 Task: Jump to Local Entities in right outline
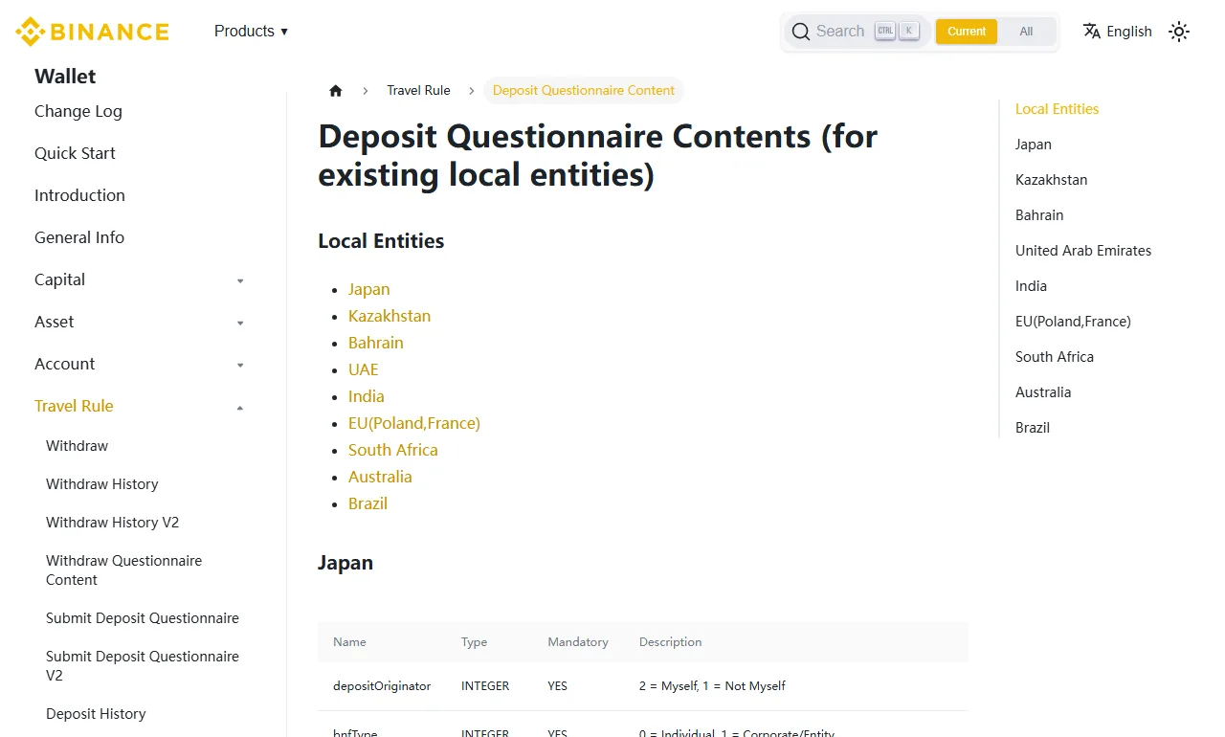[1057, 109]
